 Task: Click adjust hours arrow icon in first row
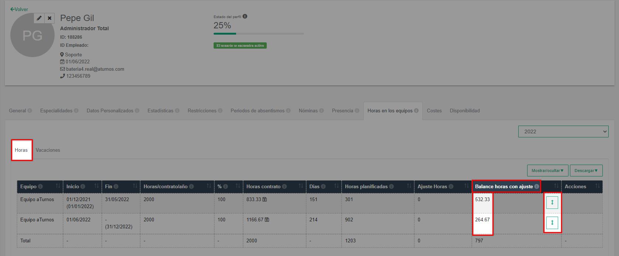[x=552, y=203]
